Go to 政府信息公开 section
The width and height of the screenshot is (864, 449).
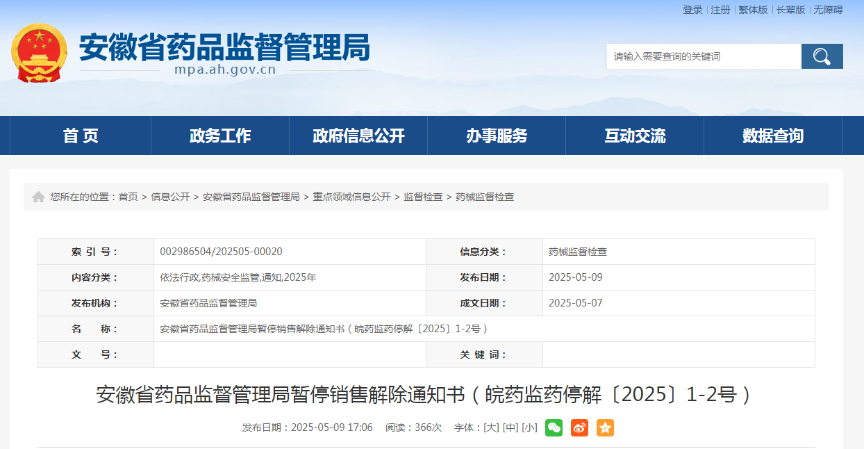[x=358, y=136]
